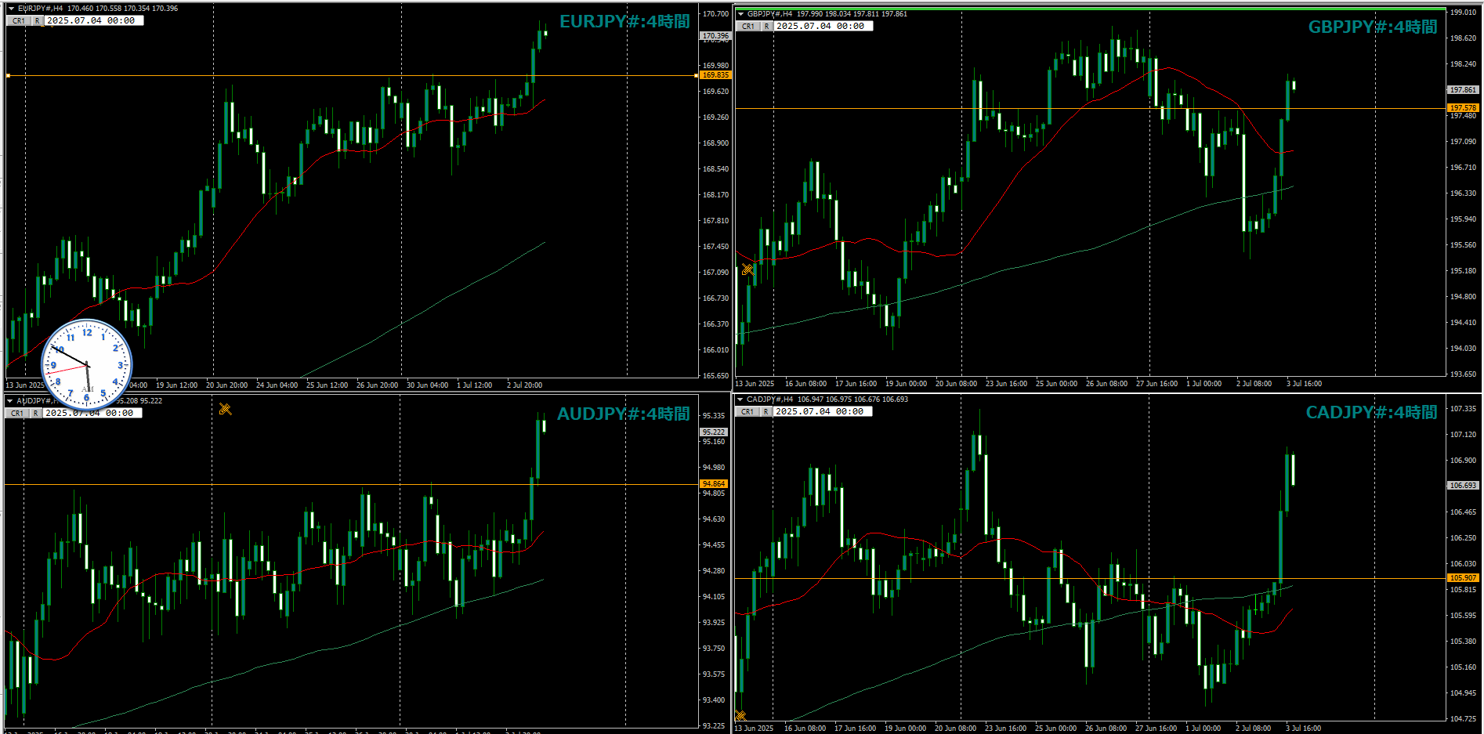Click the current price tag 95.222
Viewport: 1484px width, 734px height.
click(x=713, y=432)
